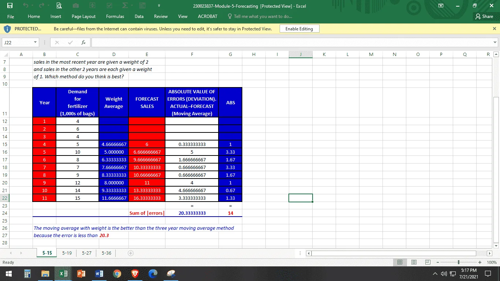
Task: Select the red total cell showing 14
Action: (230, 213)
